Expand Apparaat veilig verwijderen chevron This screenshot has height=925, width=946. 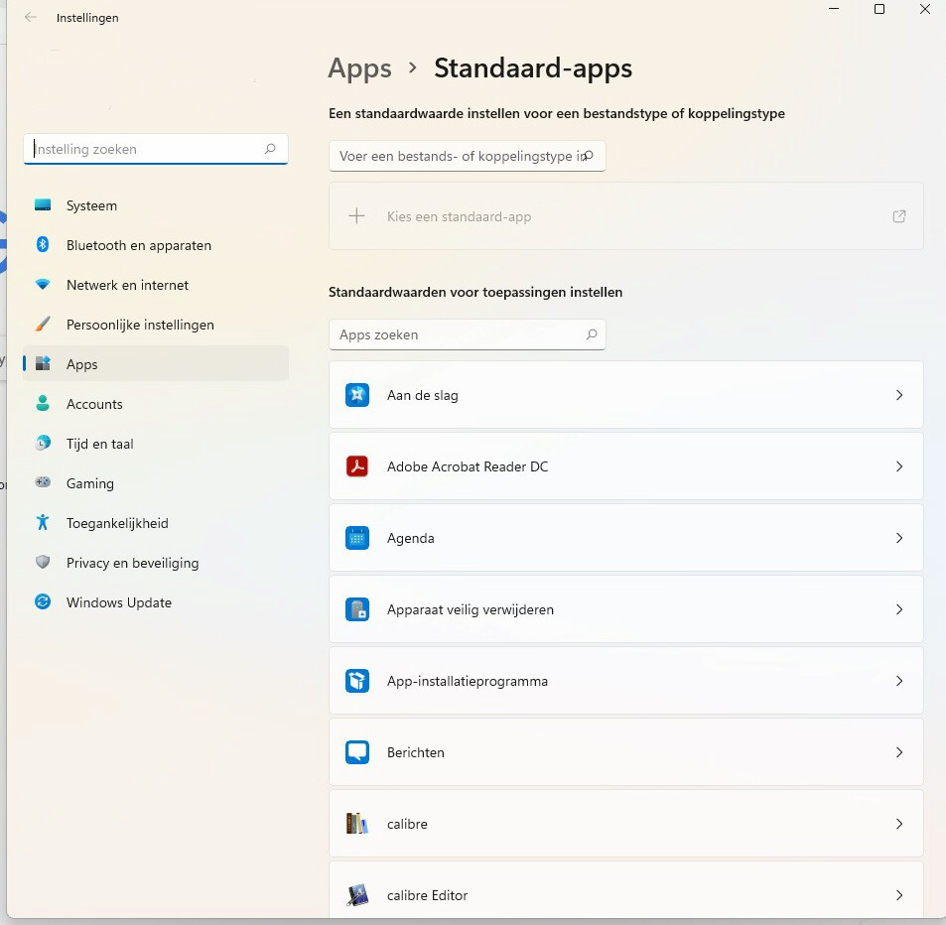point(899,609)
